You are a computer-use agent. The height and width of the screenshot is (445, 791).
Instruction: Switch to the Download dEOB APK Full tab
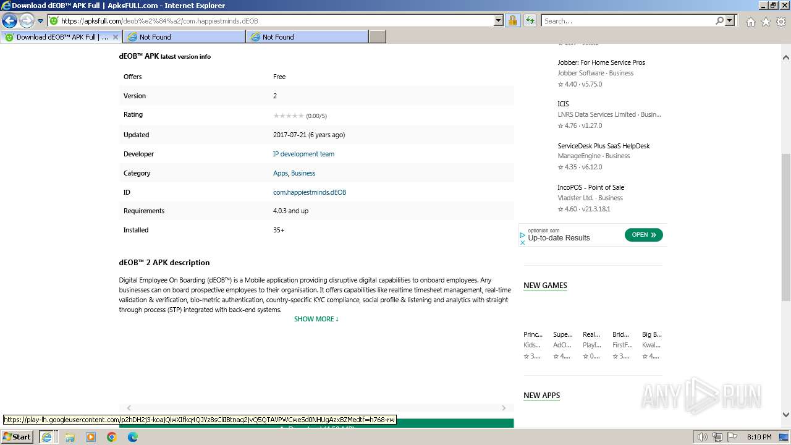click(62, 37)
